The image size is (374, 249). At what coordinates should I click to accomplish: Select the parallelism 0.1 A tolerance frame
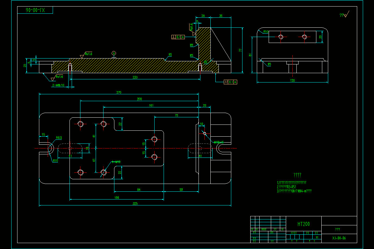(231, 82)
